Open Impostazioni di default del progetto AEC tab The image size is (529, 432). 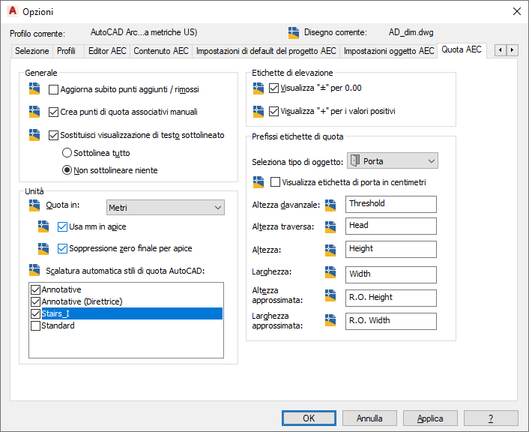pos(266,51)
